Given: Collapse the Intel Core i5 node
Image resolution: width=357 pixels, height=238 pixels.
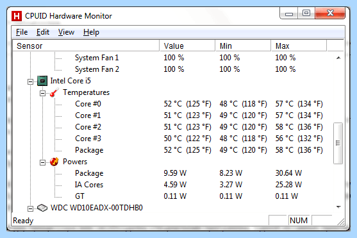Looking at the screenshot, I should [30, 81].
